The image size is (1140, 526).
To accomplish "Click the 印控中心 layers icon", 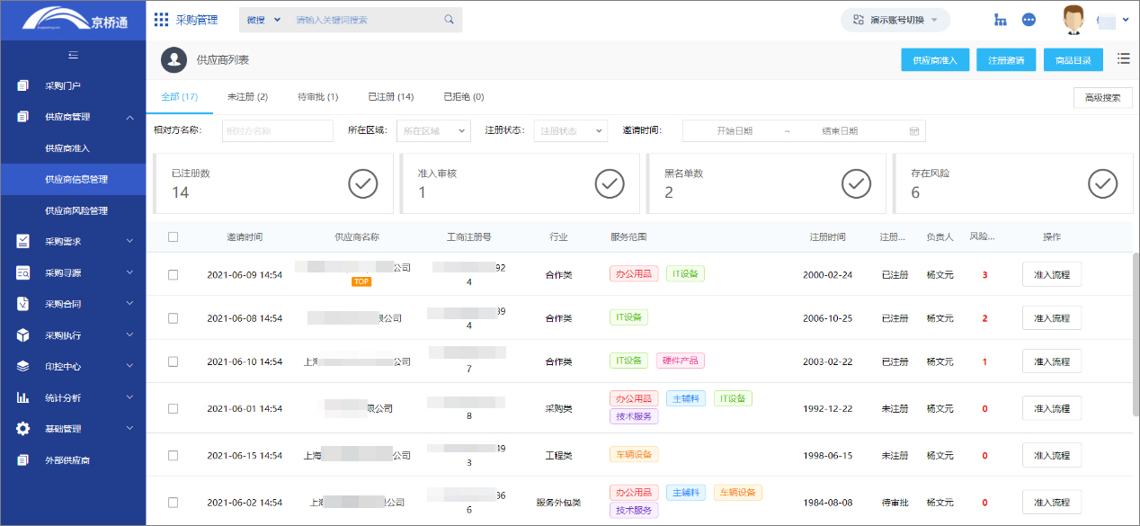I will (23, 366).
